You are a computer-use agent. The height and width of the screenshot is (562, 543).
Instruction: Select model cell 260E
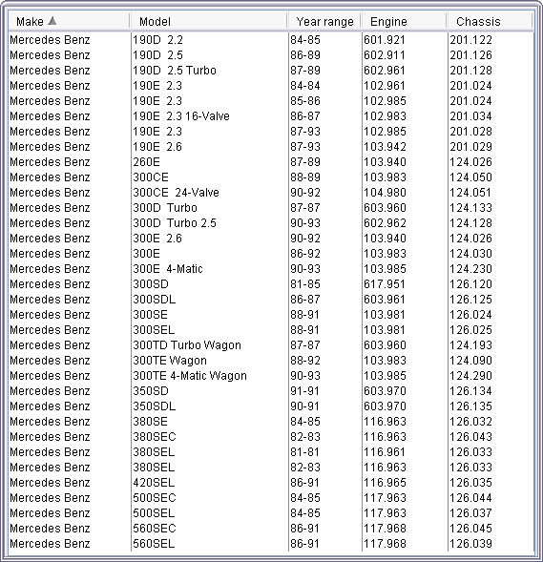coord(146,162)
